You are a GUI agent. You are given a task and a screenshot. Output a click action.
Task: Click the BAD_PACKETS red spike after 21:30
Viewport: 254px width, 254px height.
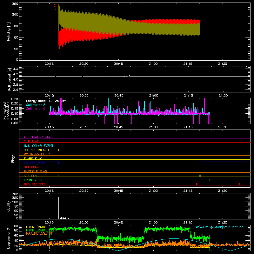(240, 184)
